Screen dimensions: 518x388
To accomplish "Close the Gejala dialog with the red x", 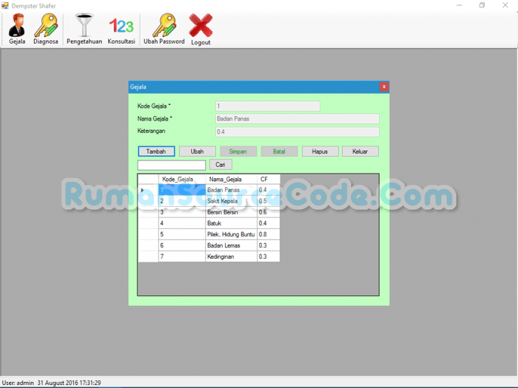I will pyautogui.click(x=384, y=86).
